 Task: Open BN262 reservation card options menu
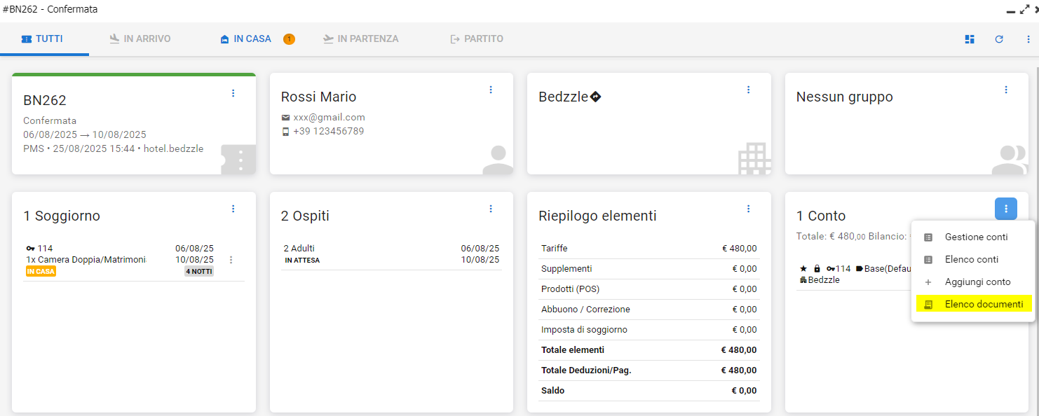click(233, 93)
